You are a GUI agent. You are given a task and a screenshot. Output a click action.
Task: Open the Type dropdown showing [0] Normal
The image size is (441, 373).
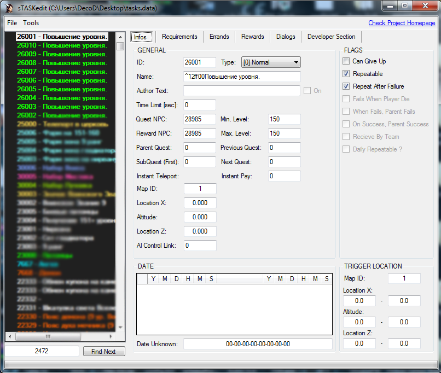pyautogui.click(x=271, y=62)
